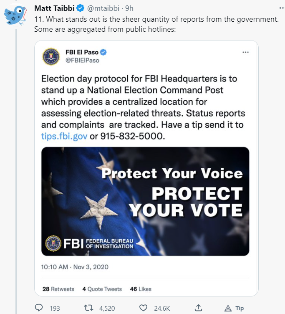The width and height of the screenshot is (285, 314).
Task: Open the quoted tweet's three-dot menu
Action: coord(245,52)
